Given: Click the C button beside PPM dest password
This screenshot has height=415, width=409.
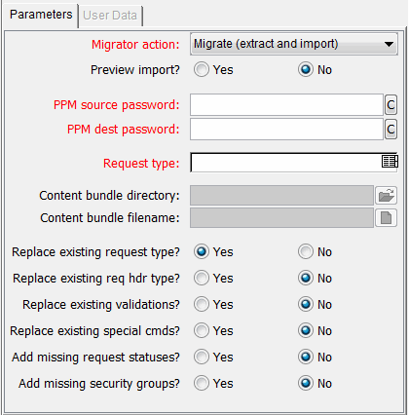Looking at the screenshot, I should [x=390, y=130].
